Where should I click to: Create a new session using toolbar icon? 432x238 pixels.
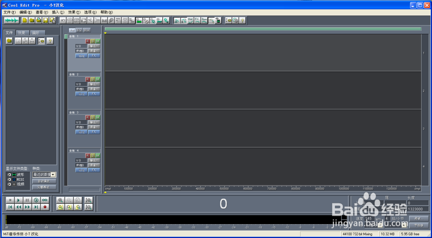[x=25, y=20]
